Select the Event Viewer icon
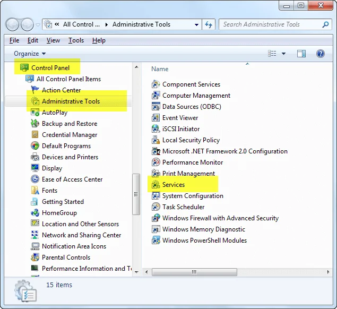 155,118
